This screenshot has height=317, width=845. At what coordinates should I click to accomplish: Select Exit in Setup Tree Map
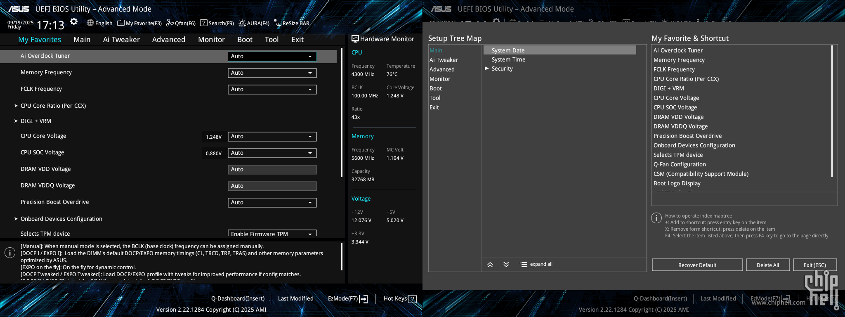point(434,107)
